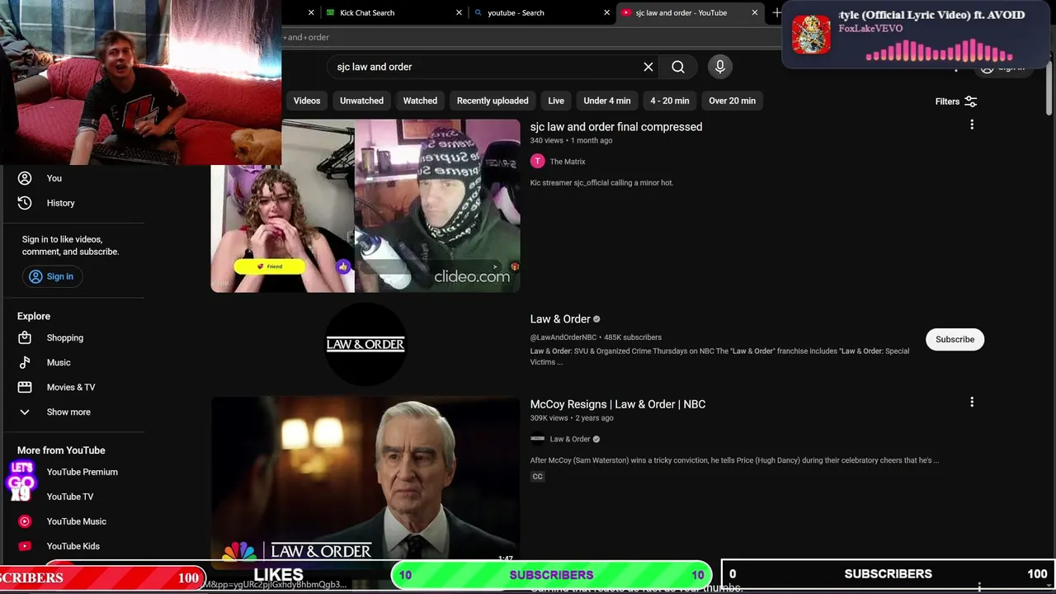
Task: Switch to the youtube - Search tab
Action: [541, 12]
